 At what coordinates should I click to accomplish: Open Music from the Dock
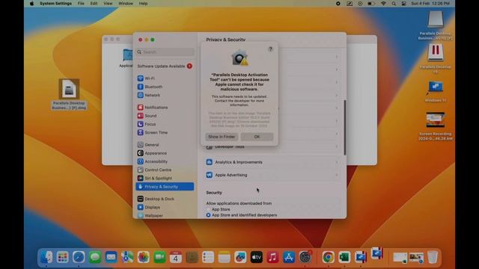272,257
